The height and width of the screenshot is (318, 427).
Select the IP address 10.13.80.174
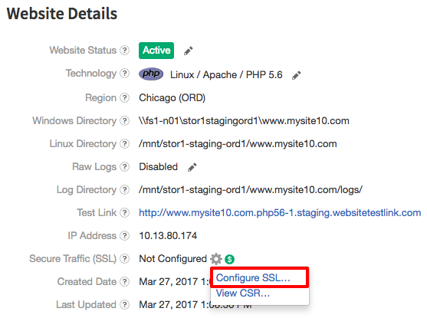coord(168,235)
